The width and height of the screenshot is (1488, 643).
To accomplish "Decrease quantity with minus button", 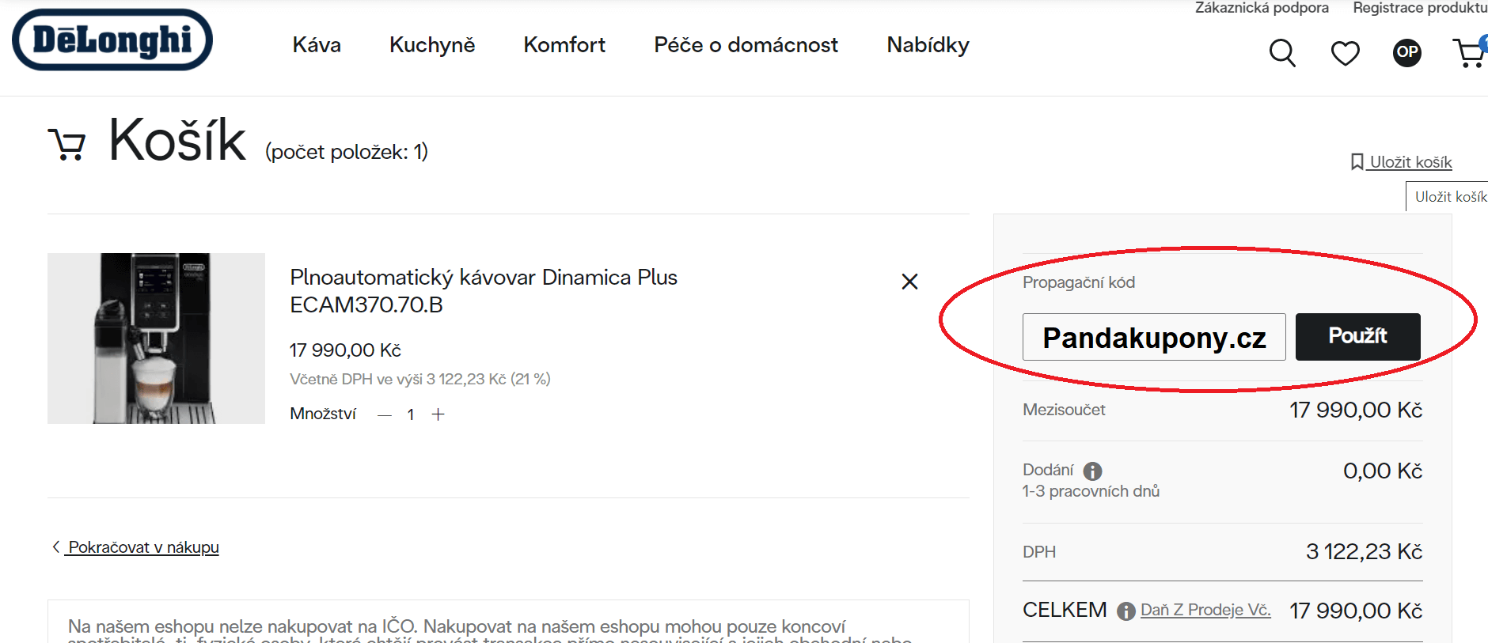I will pos(385,414).
